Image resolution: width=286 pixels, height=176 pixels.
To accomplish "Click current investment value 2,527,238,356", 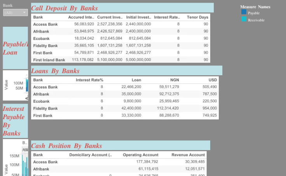I will 110,24.
